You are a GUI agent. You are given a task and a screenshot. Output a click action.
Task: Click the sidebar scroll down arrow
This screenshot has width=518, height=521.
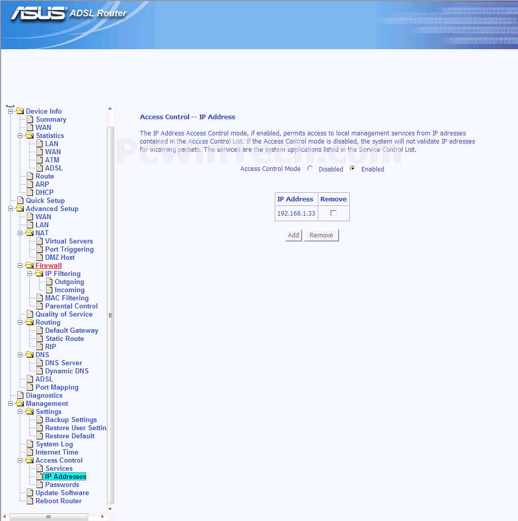coord(110,509)
